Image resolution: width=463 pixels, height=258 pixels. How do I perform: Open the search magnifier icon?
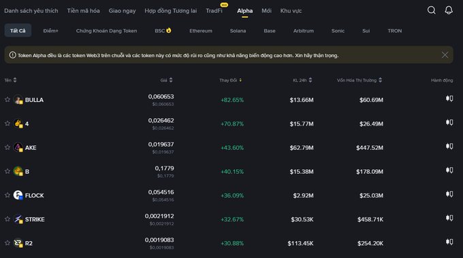click(x=432, y=10)
